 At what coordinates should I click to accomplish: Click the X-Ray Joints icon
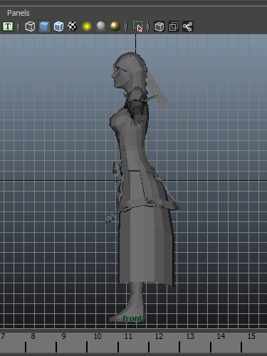[188, 26]
